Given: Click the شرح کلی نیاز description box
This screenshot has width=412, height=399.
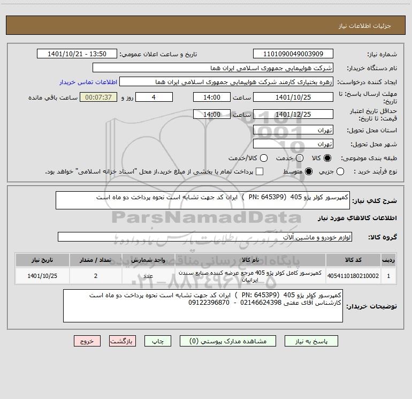Looking at the screenshot, I should 203,200.
